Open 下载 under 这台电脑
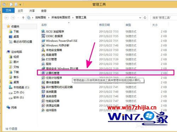Screen dimensions: 177x132 pos(16,72)
